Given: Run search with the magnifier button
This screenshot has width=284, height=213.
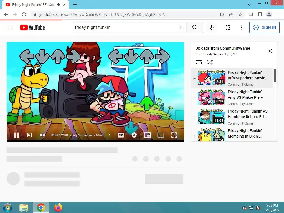Looking at the screenshot, I should 195,27.
